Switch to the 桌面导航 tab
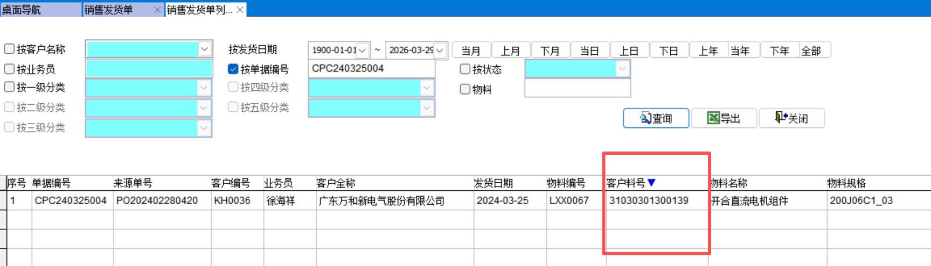Viewport: 931px width, 266px height. [40, 10]
